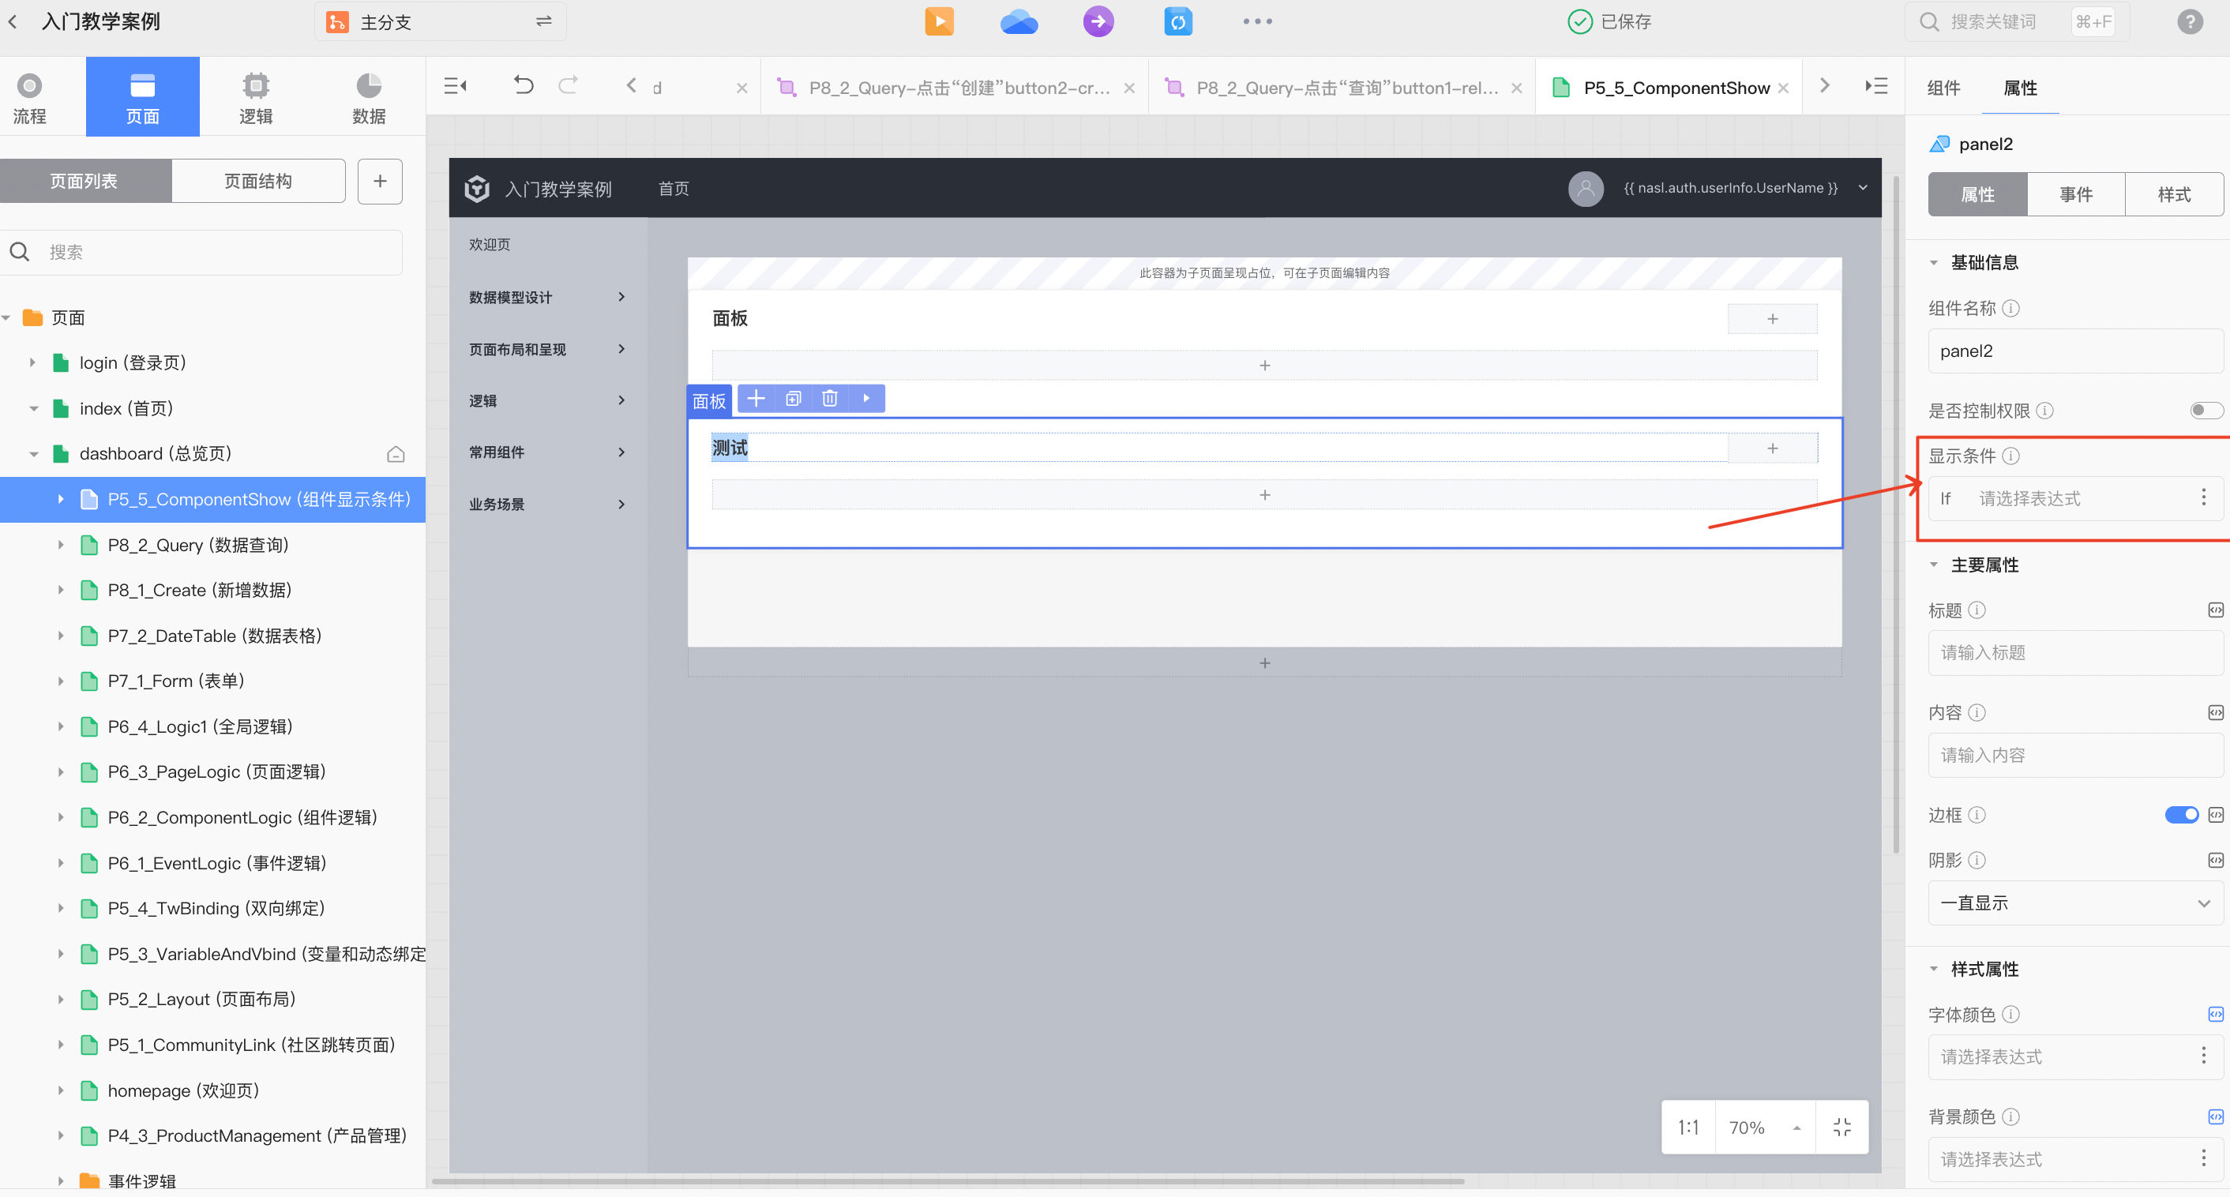2230x1197 pixels.
Task: Click the expression icon beside 标题
Action: coord(2214,610)
